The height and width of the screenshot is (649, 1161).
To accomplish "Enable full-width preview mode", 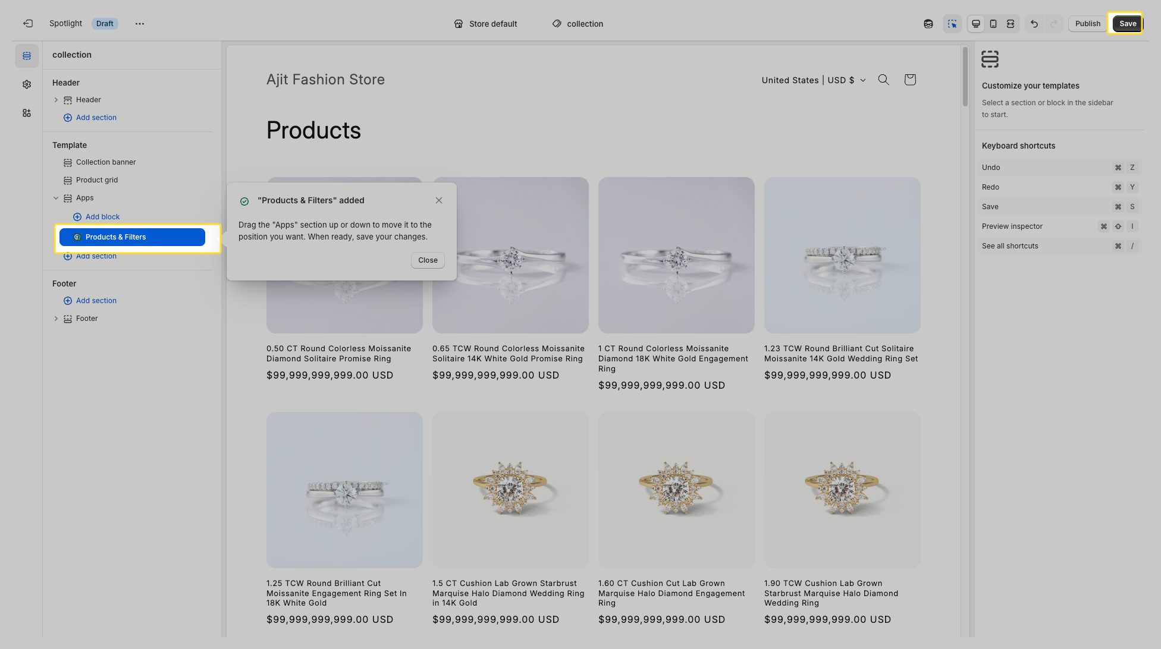I will [1011, 24].
